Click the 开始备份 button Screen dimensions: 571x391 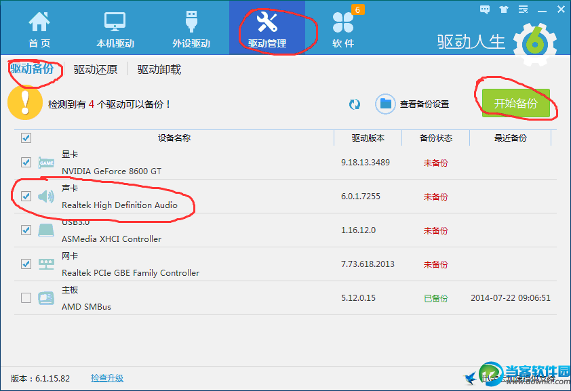[515, 103]
